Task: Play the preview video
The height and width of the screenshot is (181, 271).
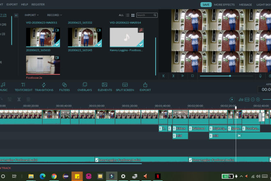Action: click(x=183, y=76)
